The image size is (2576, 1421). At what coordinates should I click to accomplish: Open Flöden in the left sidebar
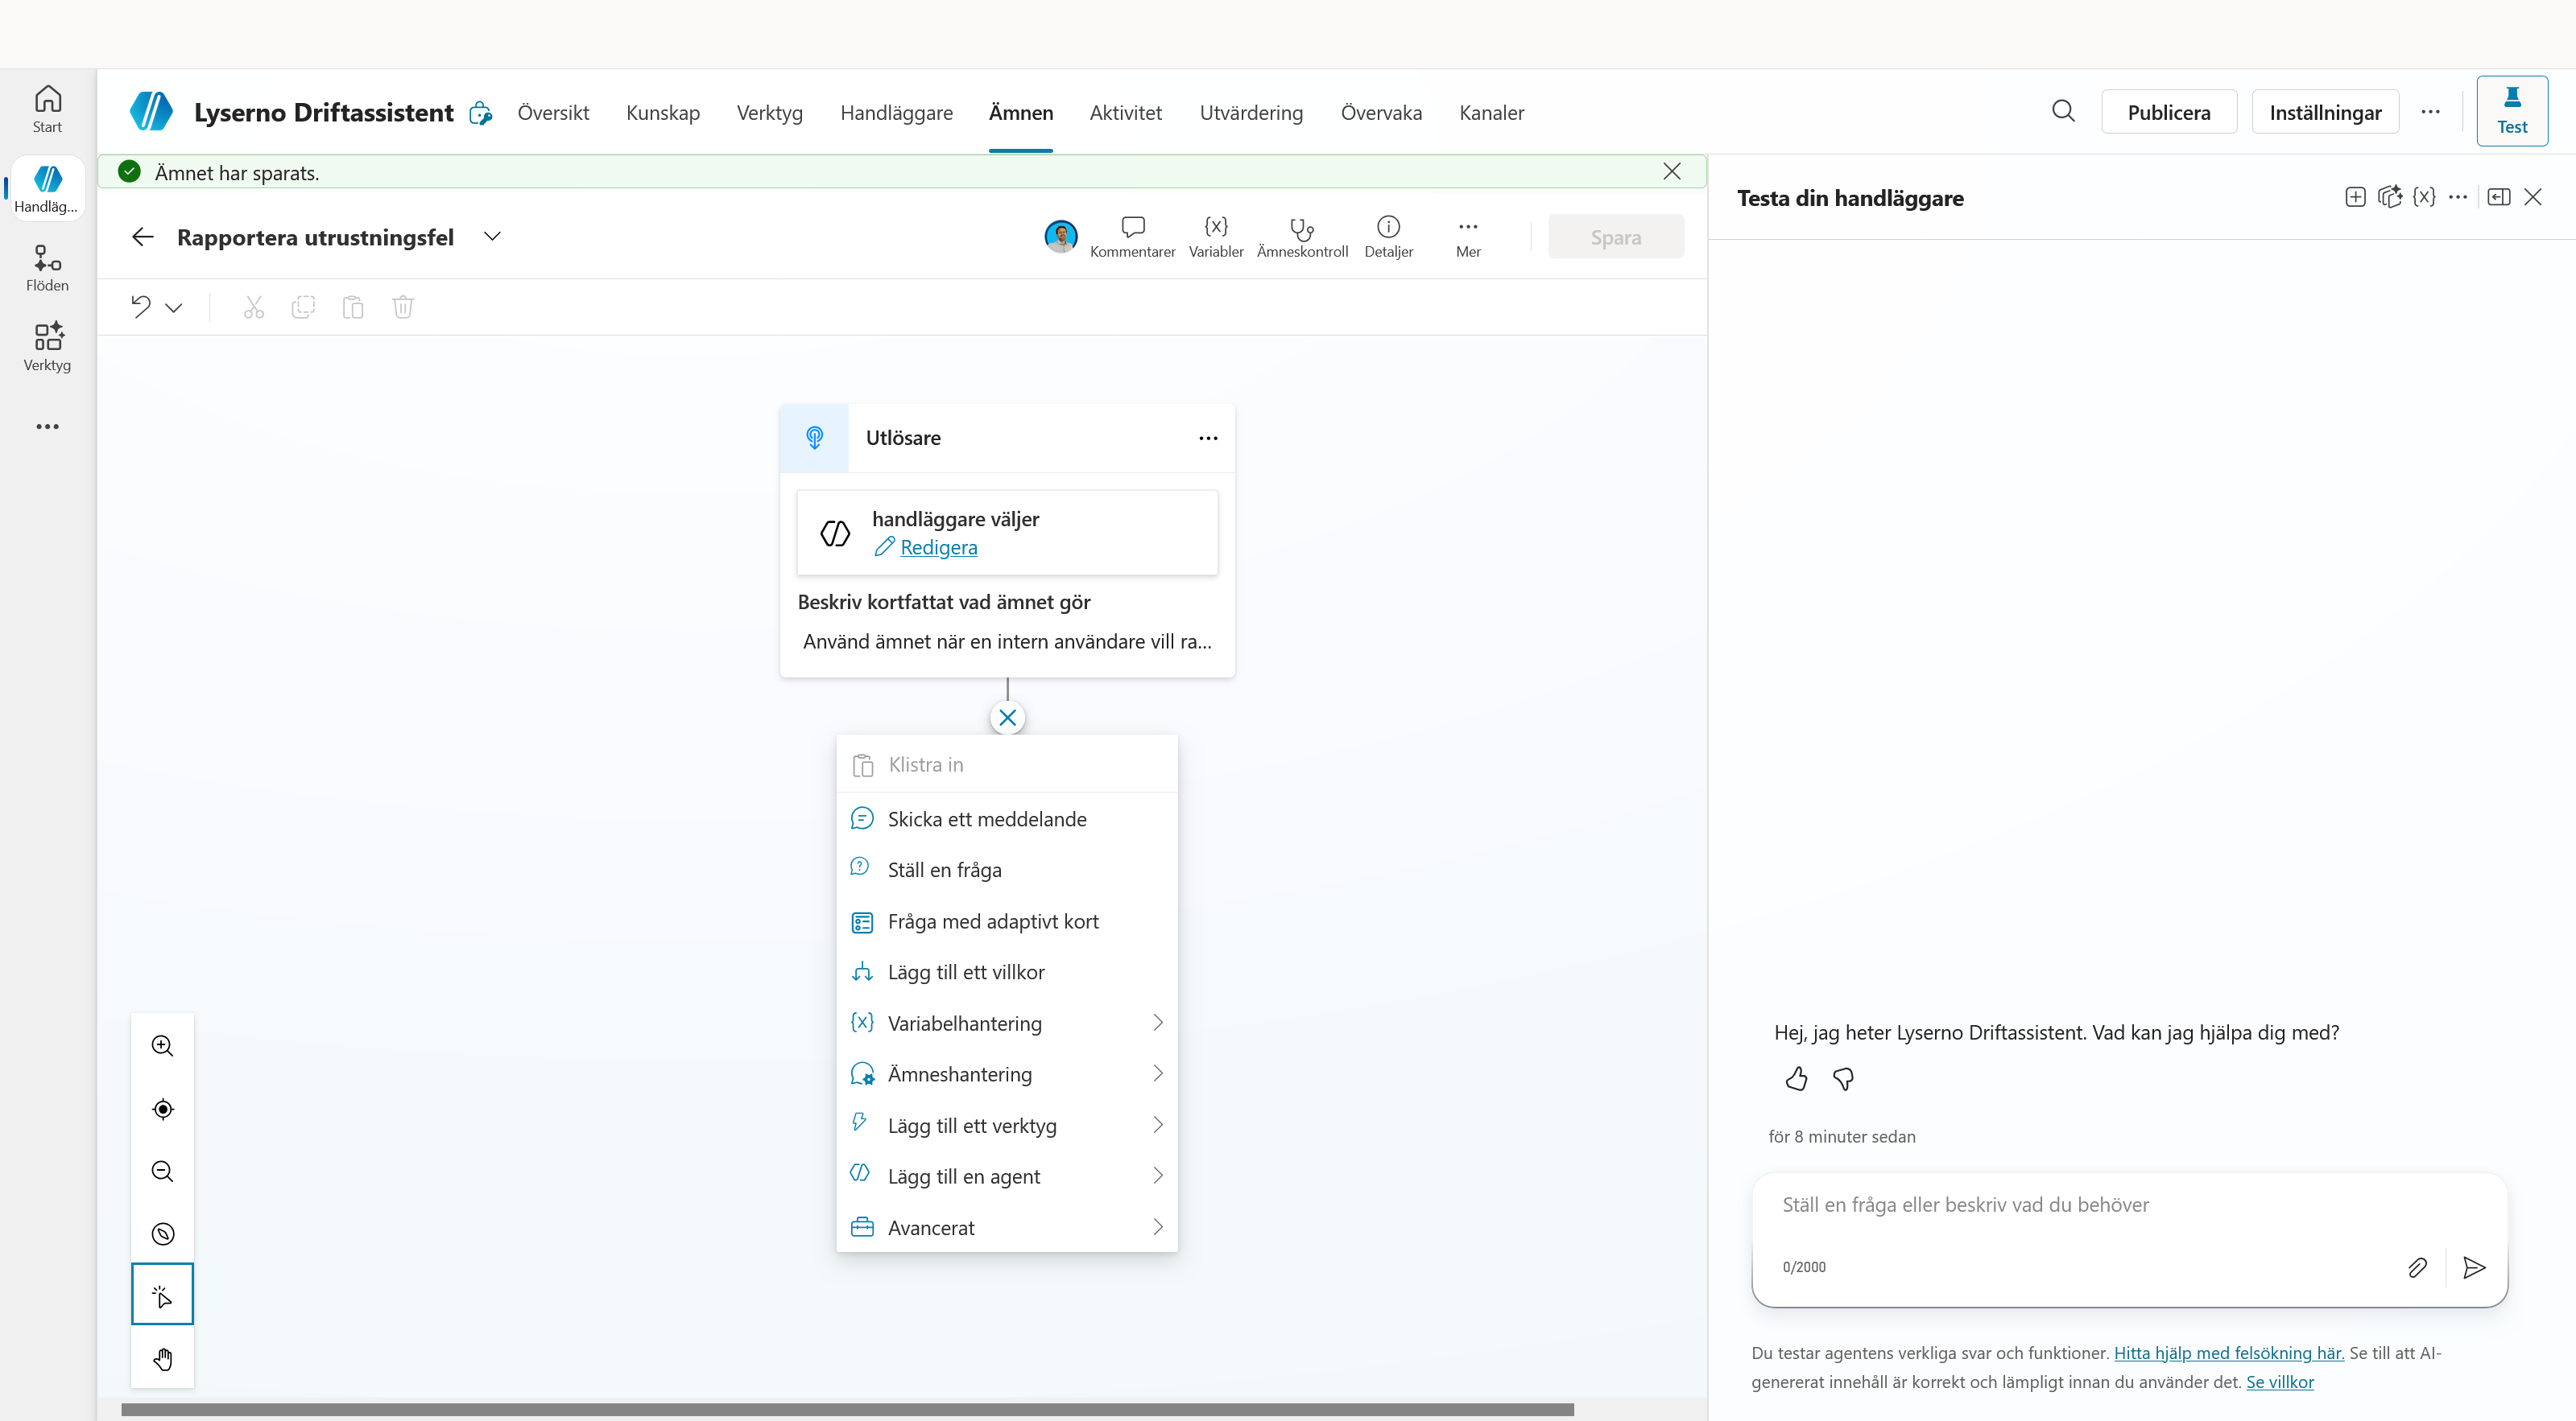pos(47,268)
